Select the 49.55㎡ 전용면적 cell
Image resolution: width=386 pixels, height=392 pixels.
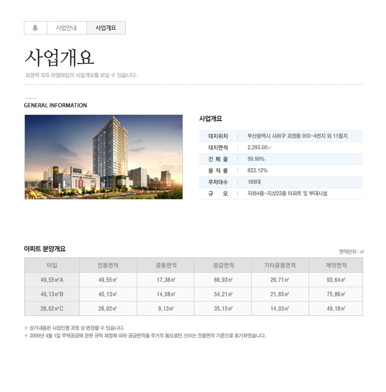(x=108, y=280)
